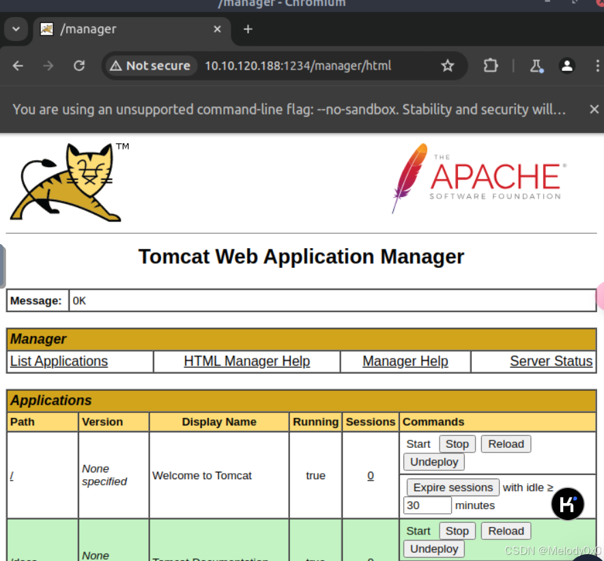
Task: Bookmark this page with the star icon
Action: point(447,66)
